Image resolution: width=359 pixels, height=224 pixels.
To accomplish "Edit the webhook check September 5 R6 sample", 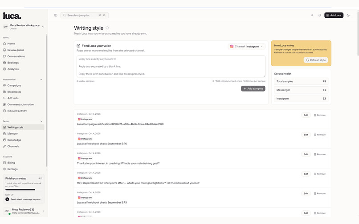I will (306, 135).
